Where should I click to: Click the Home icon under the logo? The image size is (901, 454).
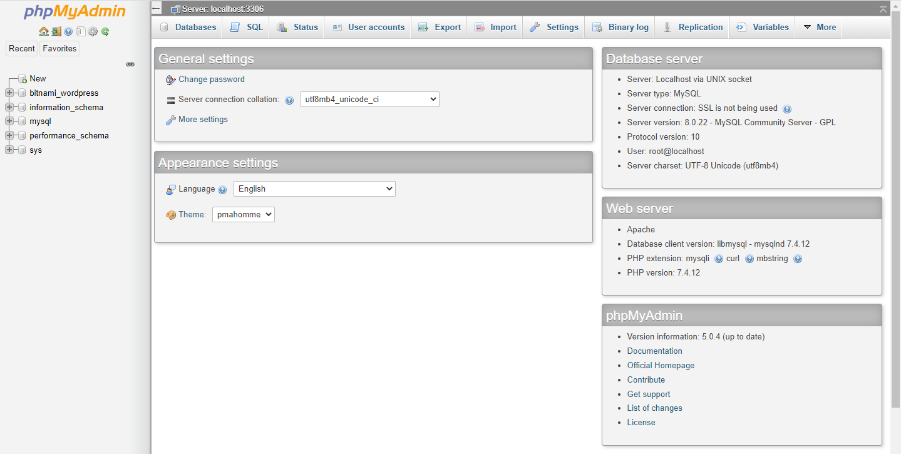tap(43, 31)
